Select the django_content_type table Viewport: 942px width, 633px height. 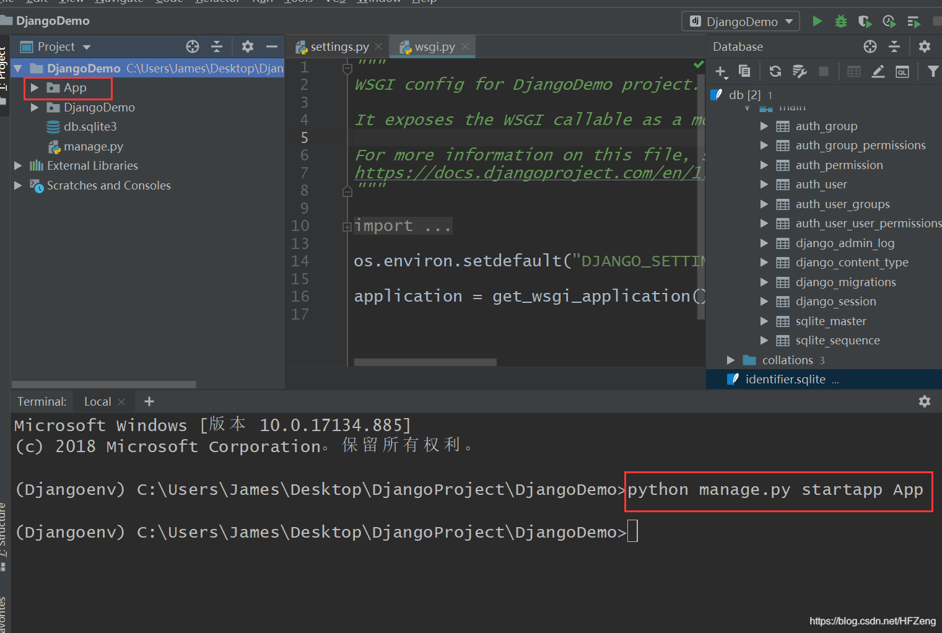point(852,263)
